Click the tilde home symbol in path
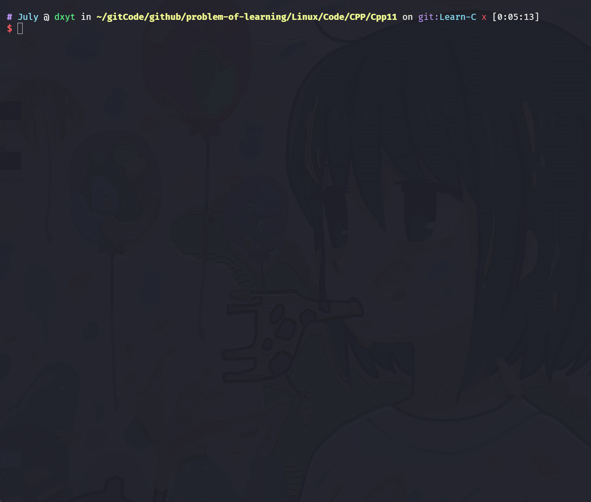Screen dimensions: 591x502 point(99,17)
